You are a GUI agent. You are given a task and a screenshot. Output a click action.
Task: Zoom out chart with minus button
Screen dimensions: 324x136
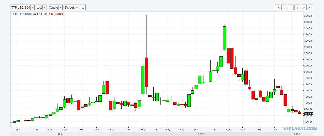tap(291, 8)
